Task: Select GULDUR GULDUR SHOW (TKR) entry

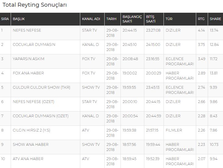Action: tap(41, 87)
